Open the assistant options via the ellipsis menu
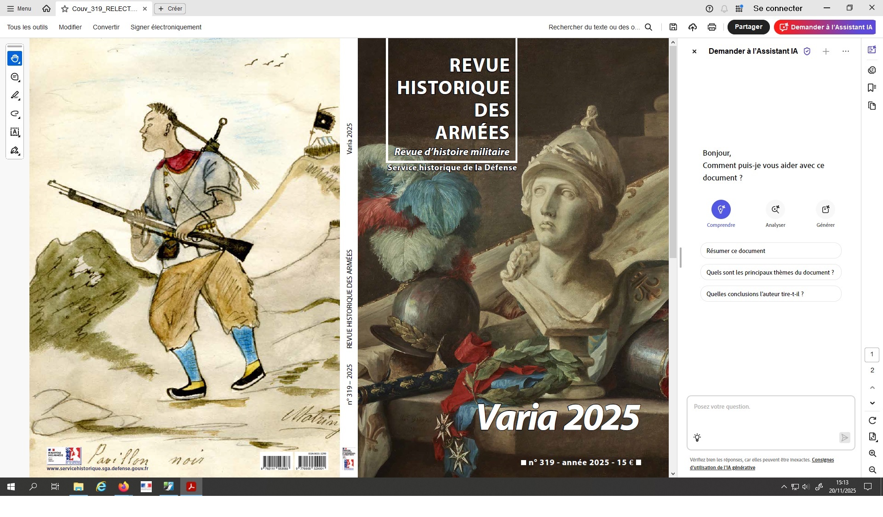 pos(846,51)
